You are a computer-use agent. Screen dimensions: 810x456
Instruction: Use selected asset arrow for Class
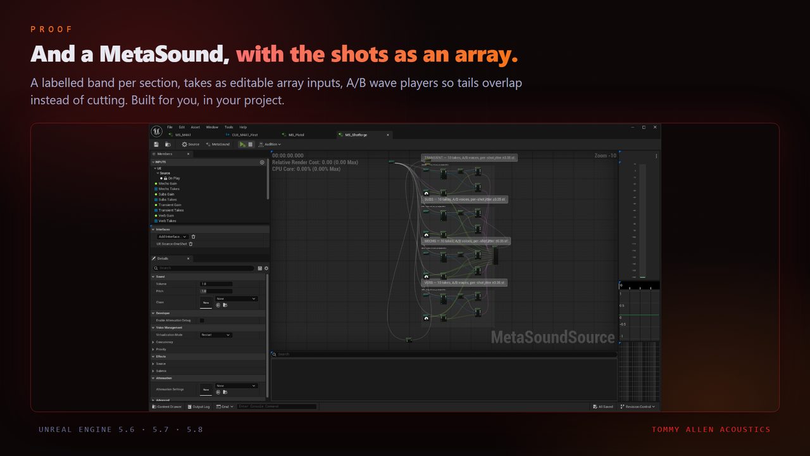[218, 305]
